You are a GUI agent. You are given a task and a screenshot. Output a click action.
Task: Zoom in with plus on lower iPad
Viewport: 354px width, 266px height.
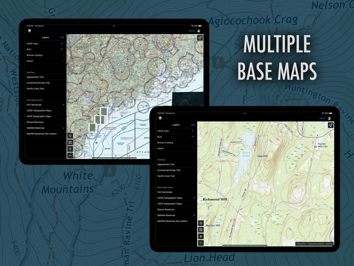click(x=201, y=236)
